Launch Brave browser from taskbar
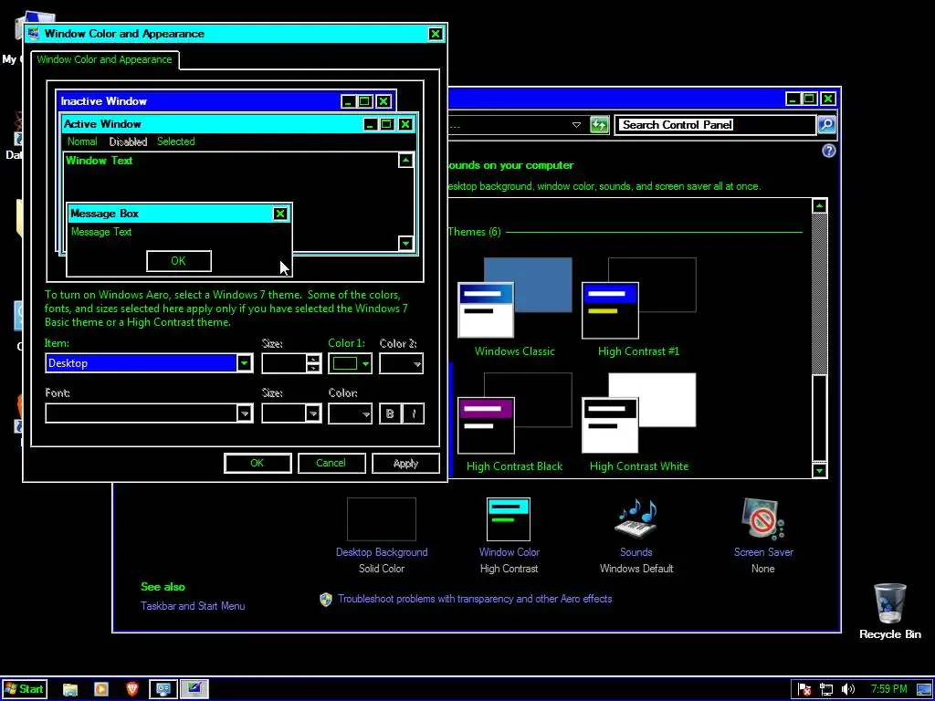This screenshot has width=935, height=701. tap(132, 690)
